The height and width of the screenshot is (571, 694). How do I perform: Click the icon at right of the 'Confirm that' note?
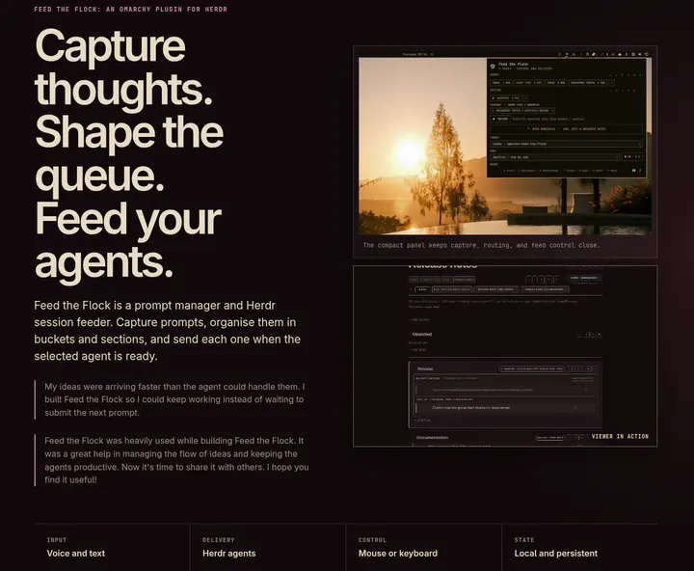click(575, 407)
